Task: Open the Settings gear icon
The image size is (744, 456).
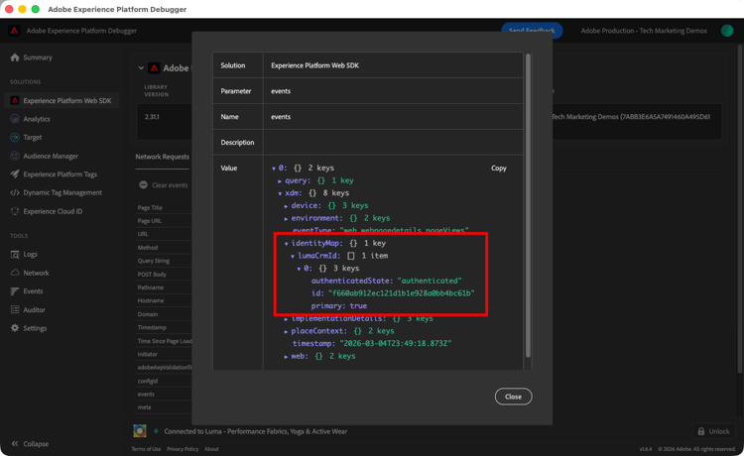Action: tap(15, 328)
